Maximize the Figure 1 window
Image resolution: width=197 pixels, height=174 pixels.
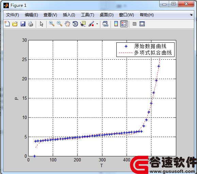[x=174, y=4]
